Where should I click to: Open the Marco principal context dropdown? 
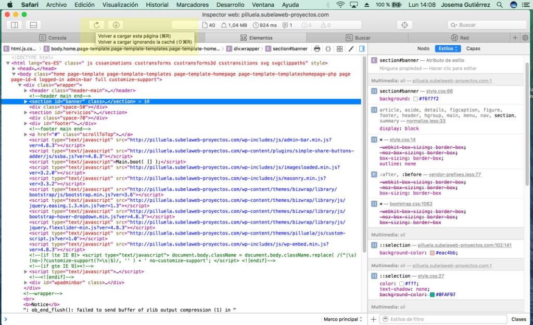click(x=342, y=319)
